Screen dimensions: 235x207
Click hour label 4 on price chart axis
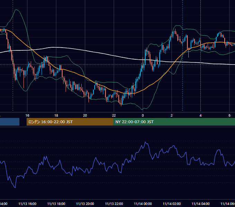200,116
